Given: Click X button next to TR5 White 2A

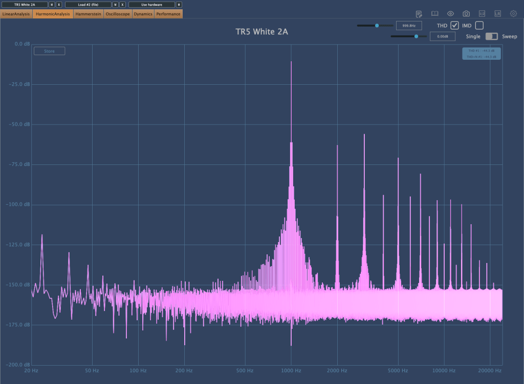Looking at the screenshot, I should [59, 5].
